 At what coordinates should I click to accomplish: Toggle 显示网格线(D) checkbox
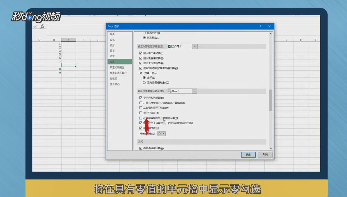[141, 128]
